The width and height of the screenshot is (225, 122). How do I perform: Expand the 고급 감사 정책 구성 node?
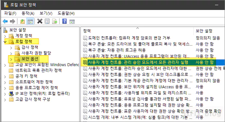coord(5,100)
